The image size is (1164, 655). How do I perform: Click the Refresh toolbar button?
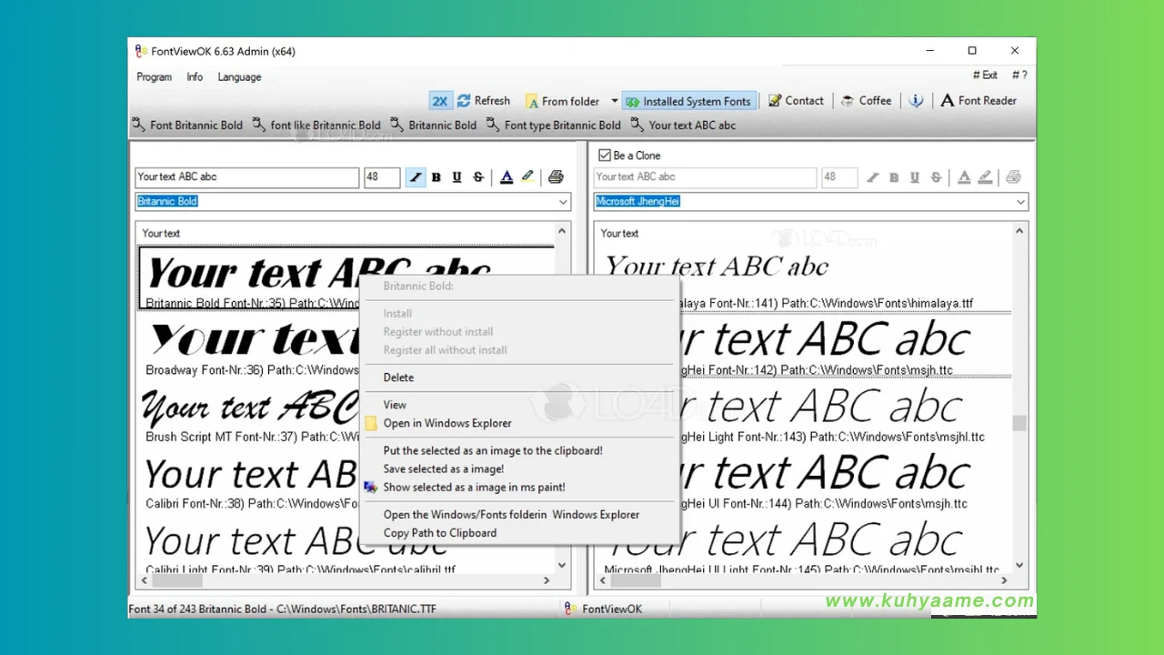[x=484, y=101]
